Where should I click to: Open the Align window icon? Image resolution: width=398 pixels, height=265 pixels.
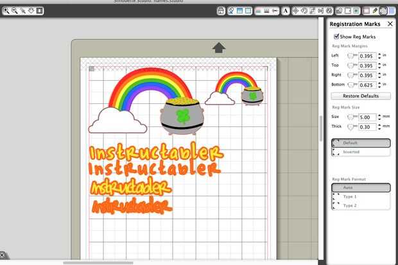tap(321, 11)
